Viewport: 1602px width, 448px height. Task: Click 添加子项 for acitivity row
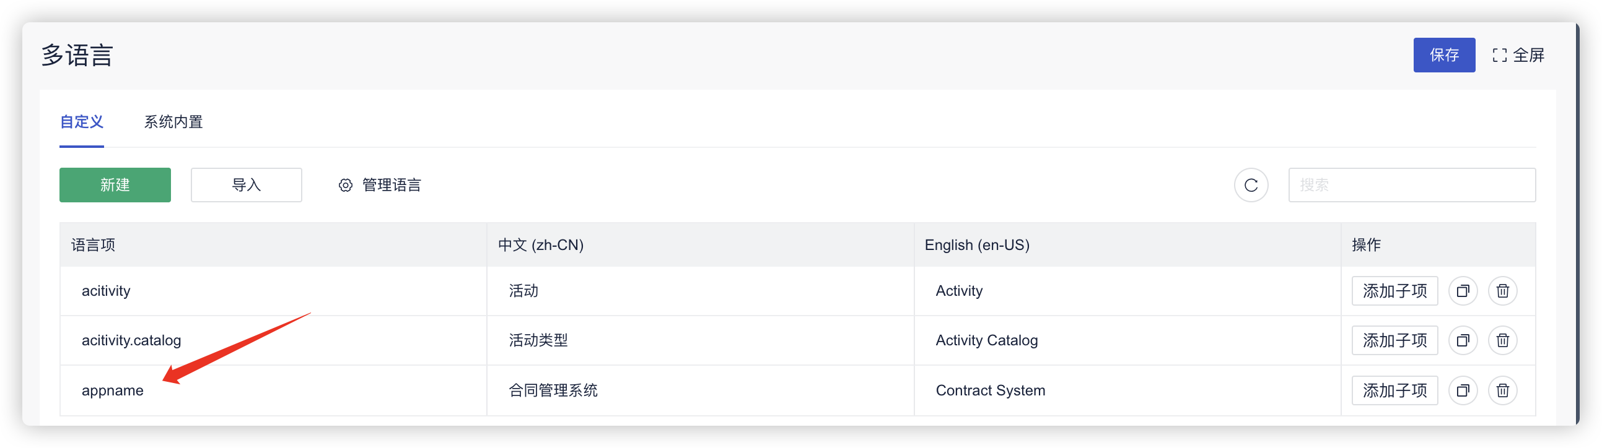1394,291
